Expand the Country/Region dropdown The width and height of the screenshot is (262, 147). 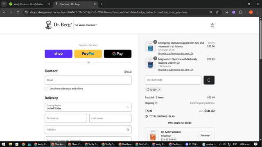click(88, 107)
